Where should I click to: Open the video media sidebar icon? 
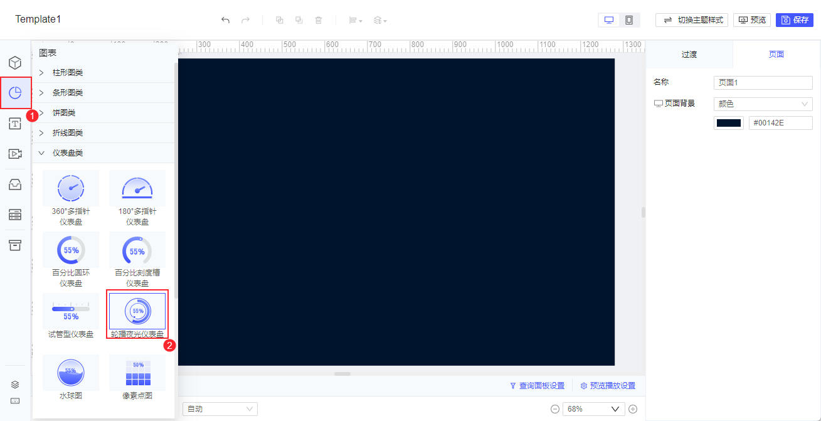(15, 154)
